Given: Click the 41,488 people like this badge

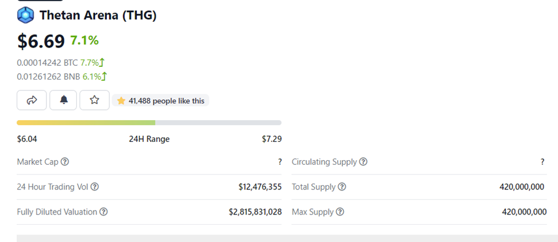Looking at the screenshot, I should [161, 101].
